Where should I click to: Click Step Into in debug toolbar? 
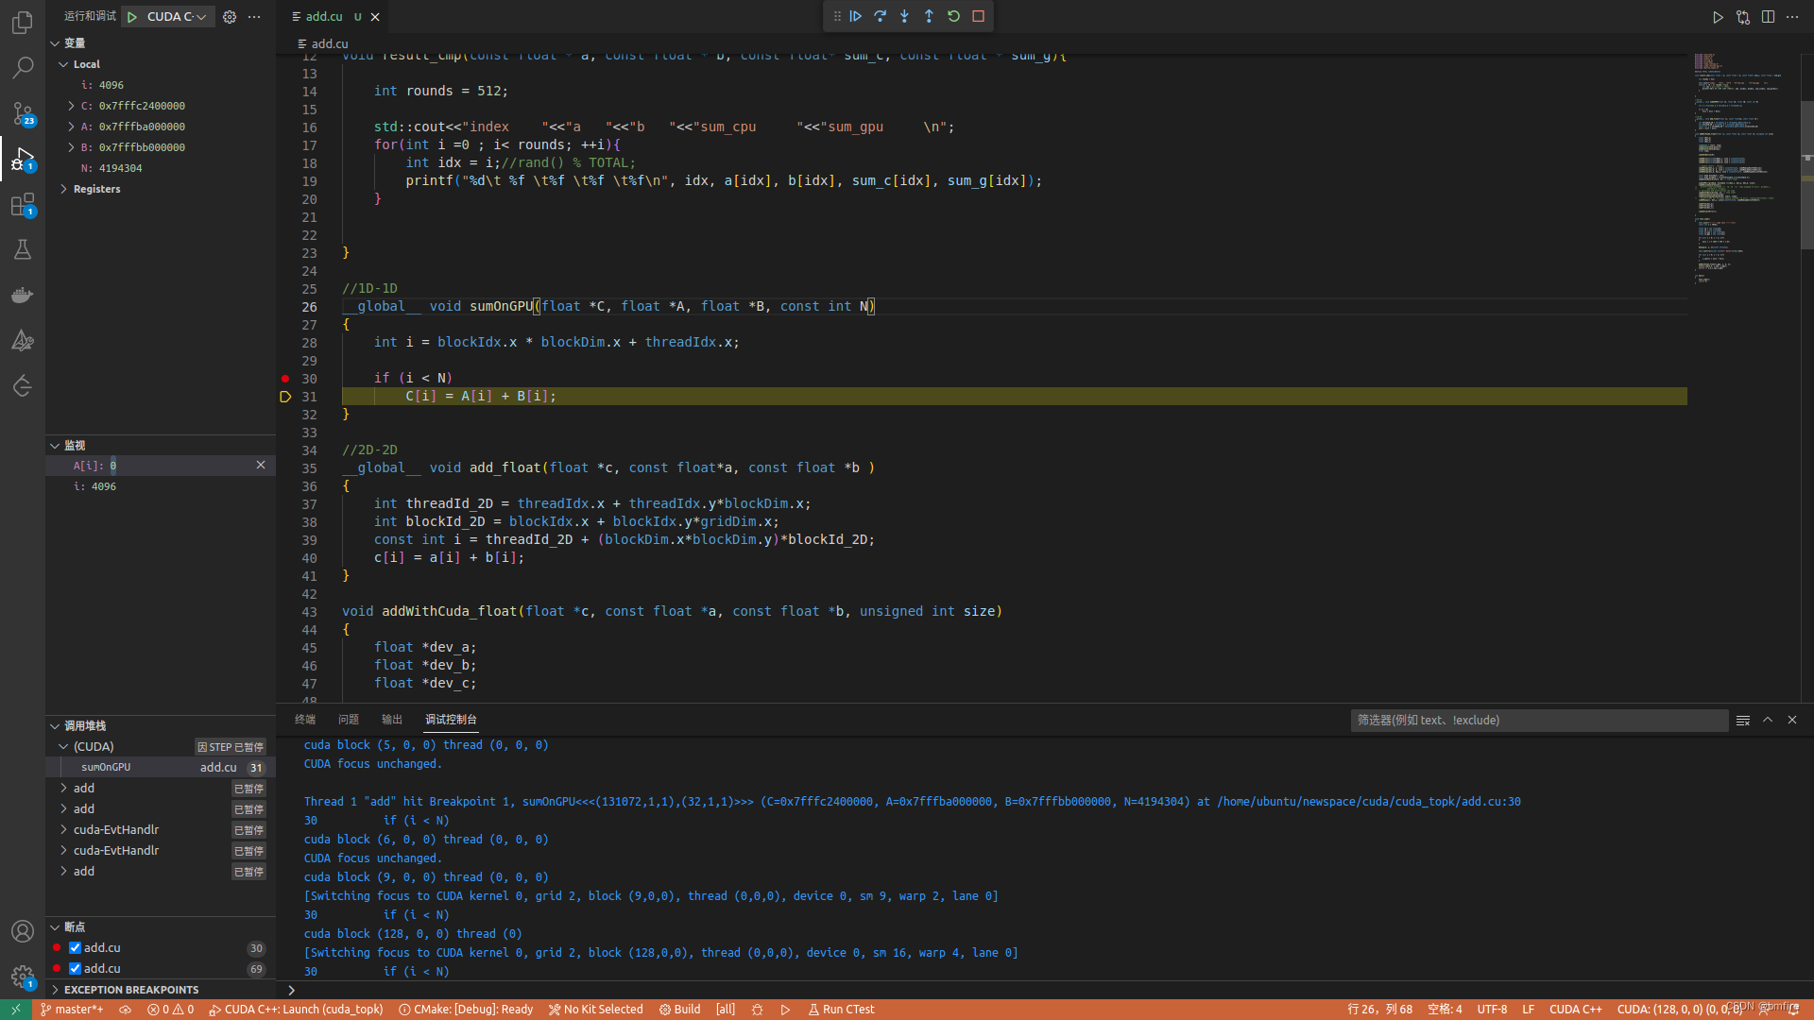905,16
